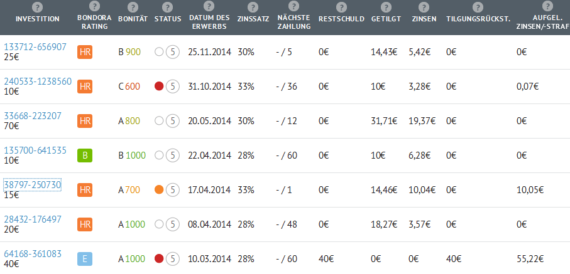The height and width of the screenshot is (274, 570).
Task: Click HR rating badge of loan 133712-656907
Action: click(x=85, y=52)
